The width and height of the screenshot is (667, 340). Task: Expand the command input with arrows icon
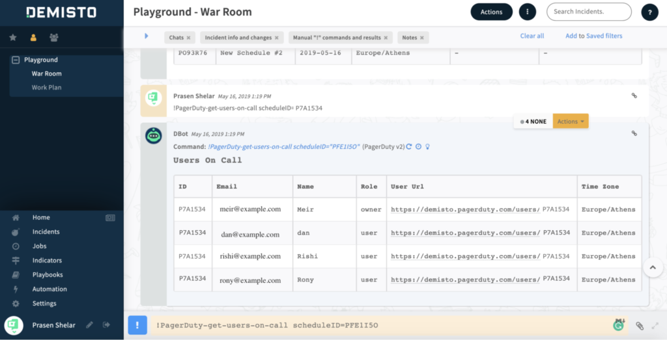click(x=655, y=325)
